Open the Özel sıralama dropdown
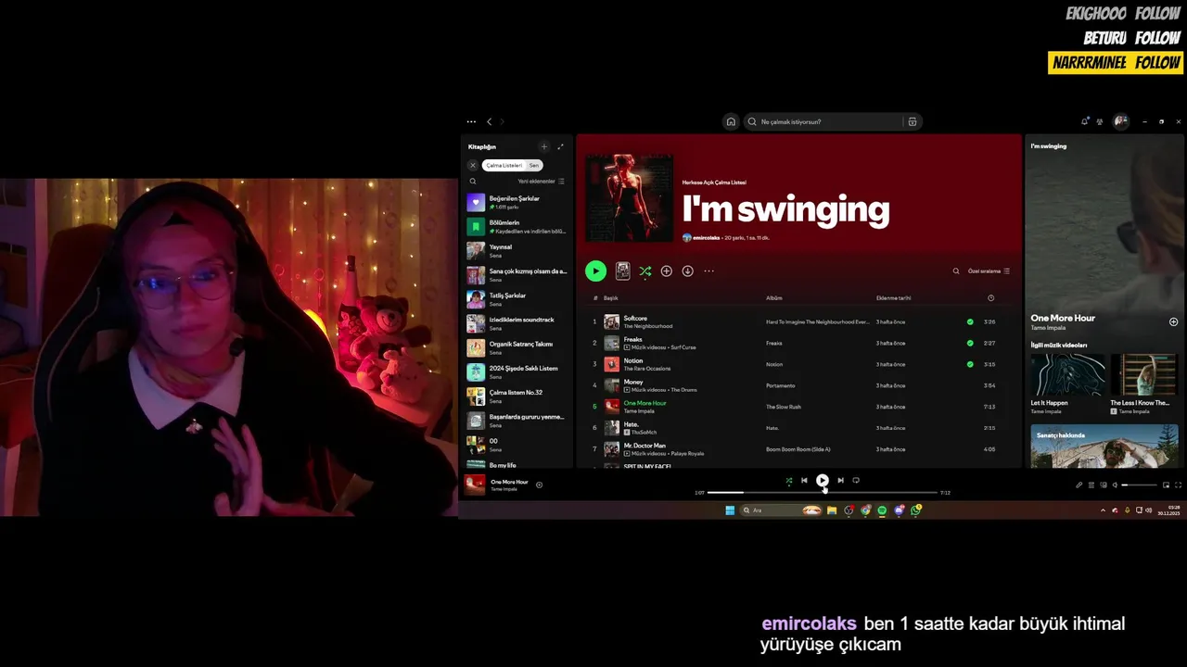 pos(989,271)
